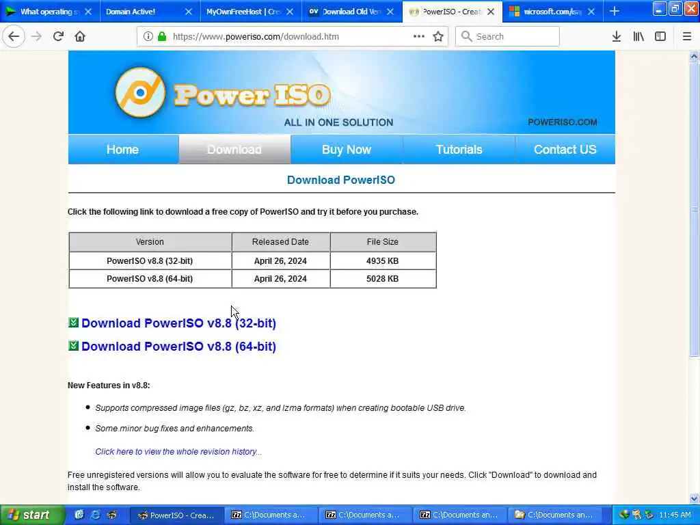Open the Windows start button

[32, 515]
